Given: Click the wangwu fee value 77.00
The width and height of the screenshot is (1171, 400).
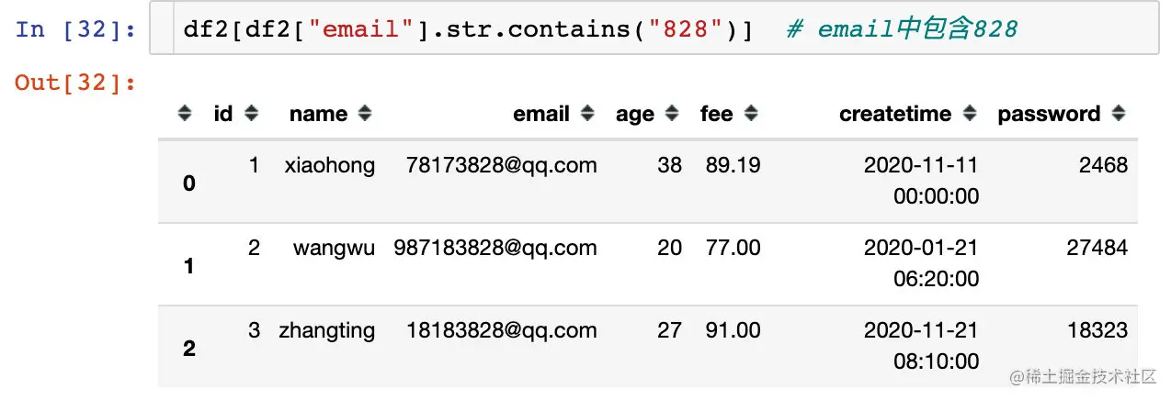Looking at the screenshot, I should pyautogui.click(x=733, y=248).
